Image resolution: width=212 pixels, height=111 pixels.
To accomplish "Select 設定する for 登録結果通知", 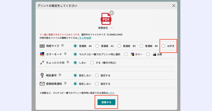I will pyautogui.click(x=97, y=84).
